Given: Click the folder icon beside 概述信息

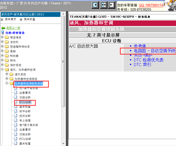Looking at the screenshot, I should pos(7,37).
